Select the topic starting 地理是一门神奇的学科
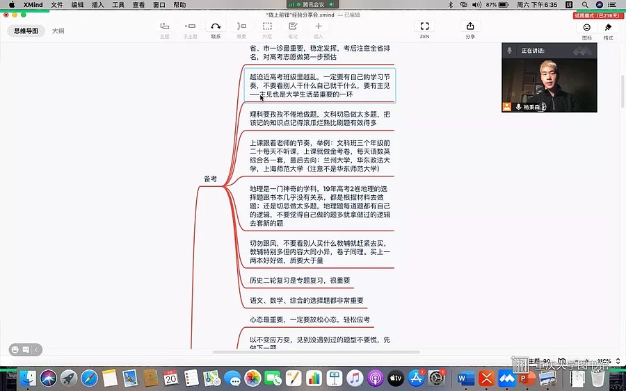This screenshot has height=391, width=626. pyautogui.click(x=320, y=206)
